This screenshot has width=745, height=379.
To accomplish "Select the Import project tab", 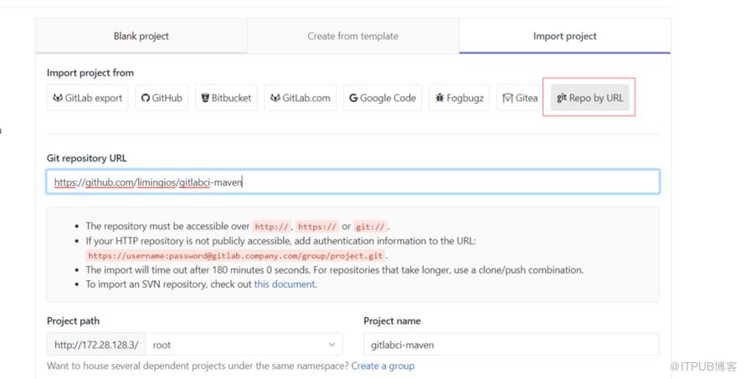I will (565, 36).
